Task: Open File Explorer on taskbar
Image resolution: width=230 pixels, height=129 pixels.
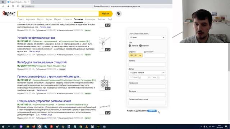Action: pyautogui.click(x=28, y=126)
